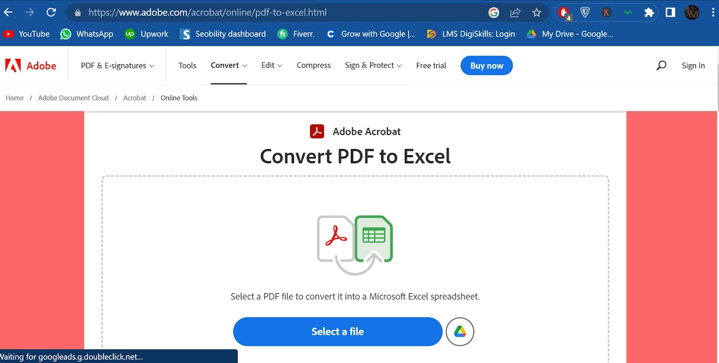Go to Acrobat breadcrumb
This screenshot has height=363, width=719.
(x=135, y=98)
